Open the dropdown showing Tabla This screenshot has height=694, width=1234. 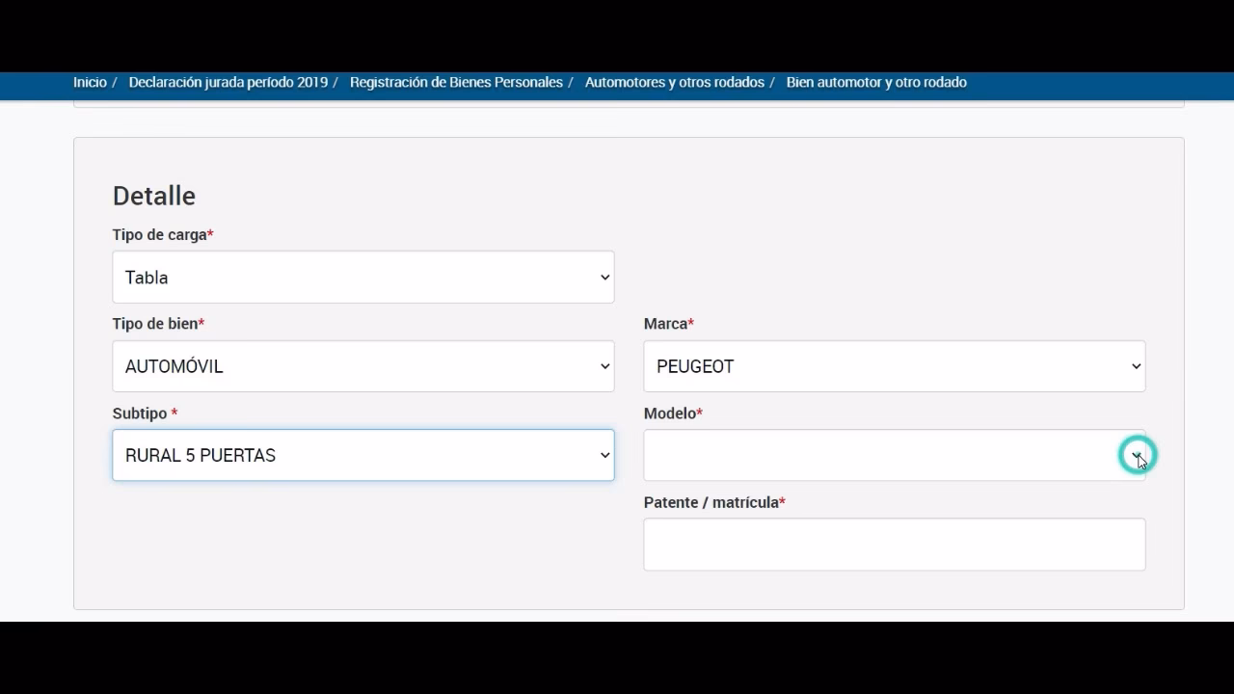(x=362, y=278)
